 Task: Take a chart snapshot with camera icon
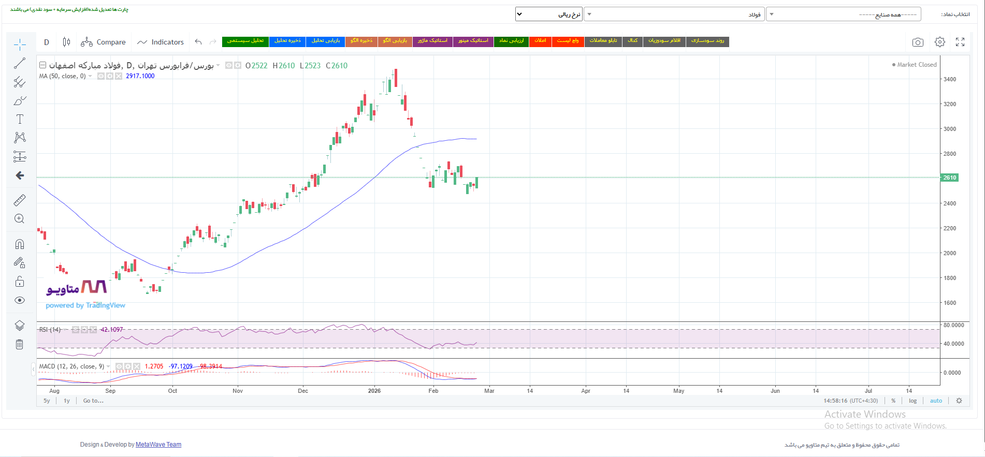click(x=918, y=42)
